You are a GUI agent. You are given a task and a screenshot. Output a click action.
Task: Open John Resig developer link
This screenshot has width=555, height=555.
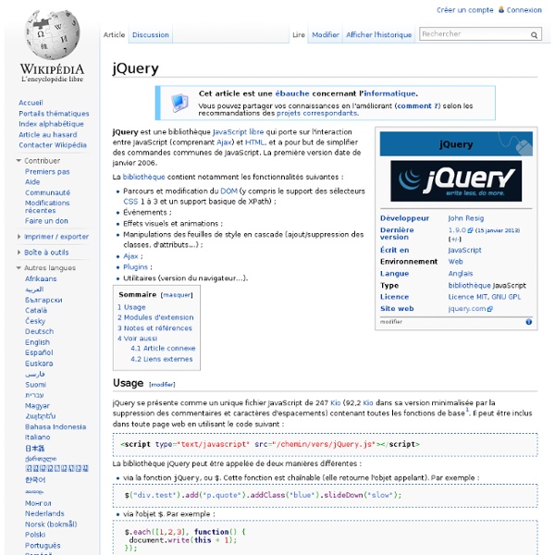click(x=465, y=218)
